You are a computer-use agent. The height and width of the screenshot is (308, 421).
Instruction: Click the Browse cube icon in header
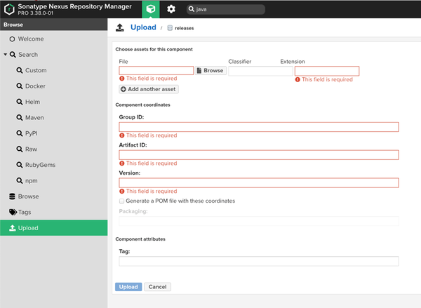[151, 9]
